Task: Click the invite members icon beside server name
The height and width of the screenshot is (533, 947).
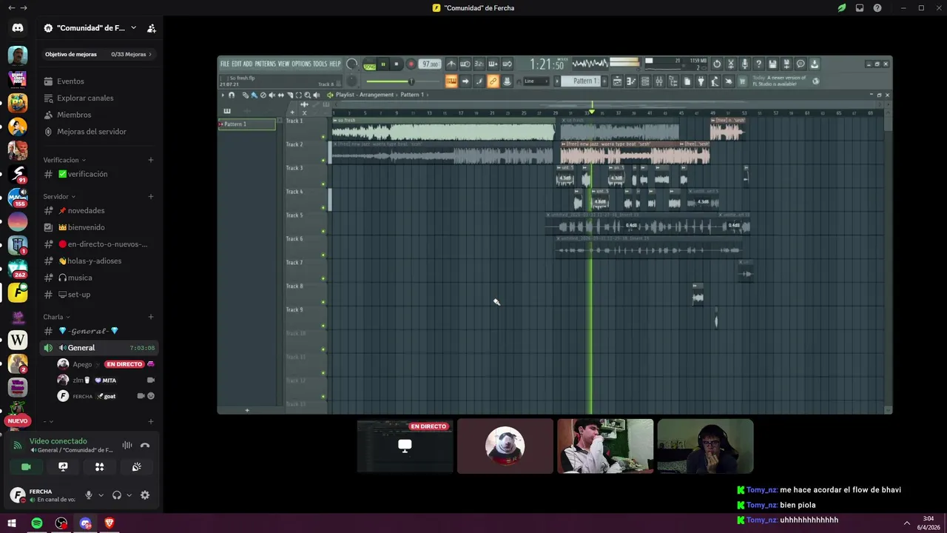Action: coord(152,28)
